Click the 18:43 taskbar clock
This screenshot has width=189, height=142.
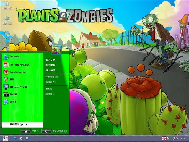click(184, 138)
